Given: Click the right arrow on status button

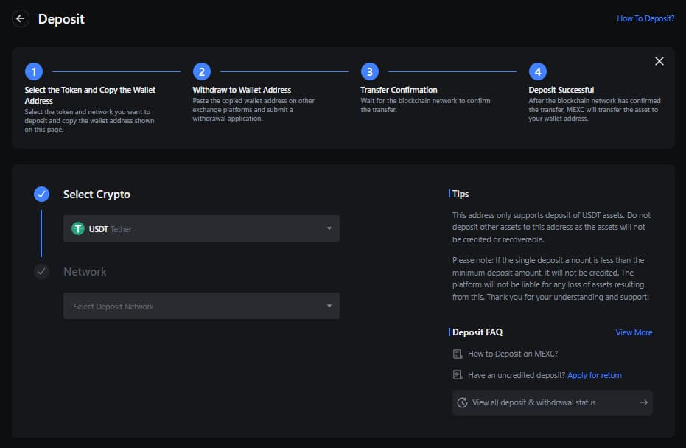Looking at the screenshot, I should (643, 402).
